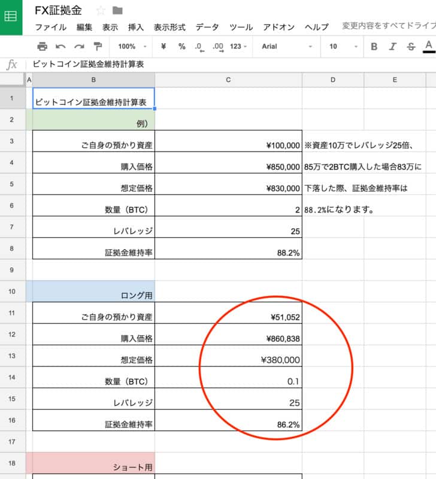The width and height of the screenshot is (436, 479).
Task: Open the データ menu
Action: tap(207, 27)
